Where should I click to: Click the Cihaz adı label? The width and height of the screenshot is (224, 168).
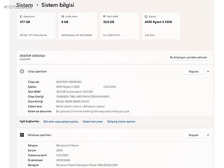pos(34,82)
